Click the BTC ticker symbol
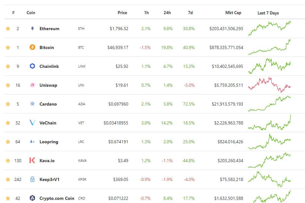305x203 pixels. [81, 47]
